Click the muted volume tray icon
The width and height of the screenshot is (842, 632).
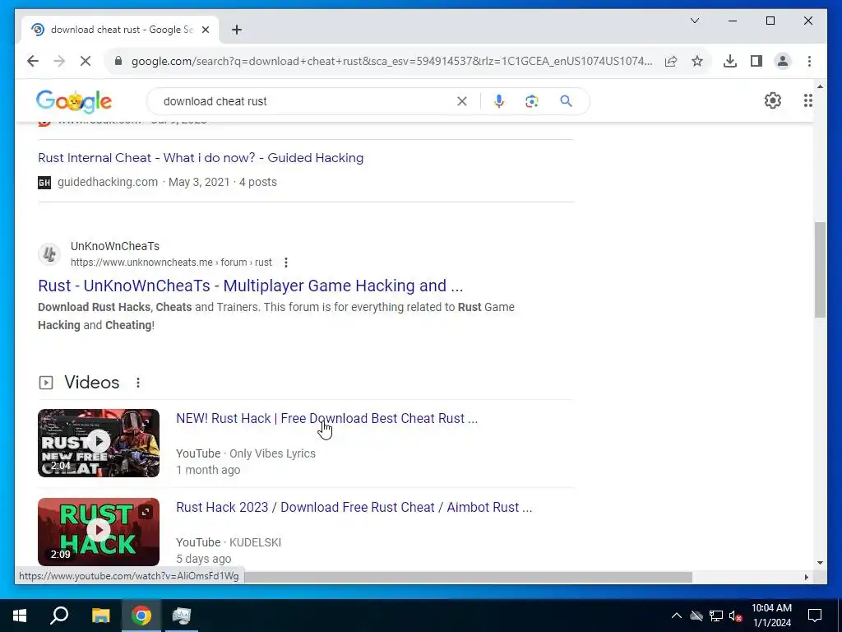tap(736, 616)
